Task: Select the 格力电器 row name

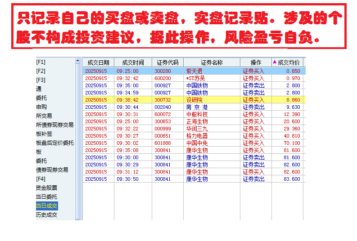Action: pyautogui.click(x=197, y=136)
